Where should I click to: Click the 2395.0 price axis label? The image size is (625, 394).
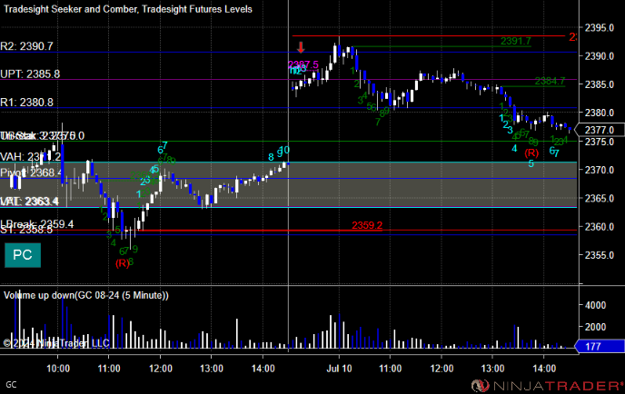[x=600, y=28]
